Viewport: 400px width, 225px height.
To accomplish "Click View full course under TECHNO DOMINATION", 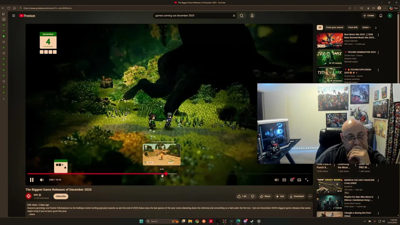I will pyautogui.click(x=351, y=62).
